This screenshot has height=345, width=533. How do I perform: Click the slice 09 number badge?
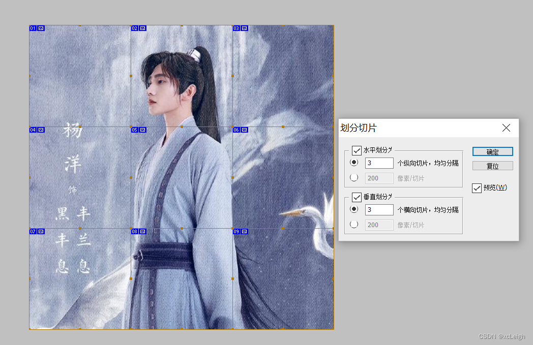(x=236, y=231)
